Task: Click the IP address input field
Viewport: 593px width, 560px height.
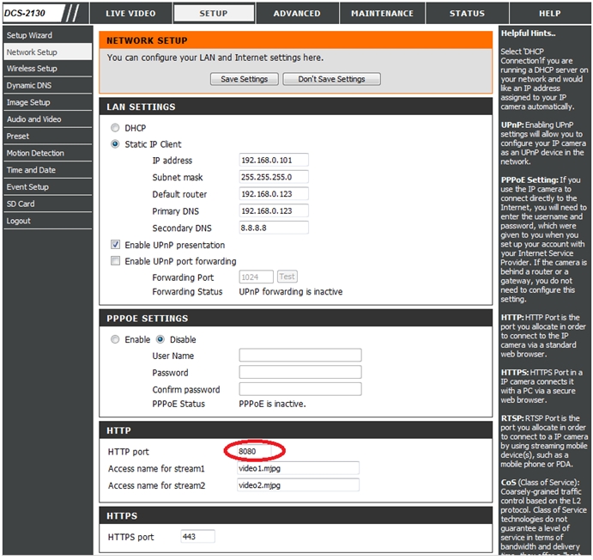Action: 273,161
